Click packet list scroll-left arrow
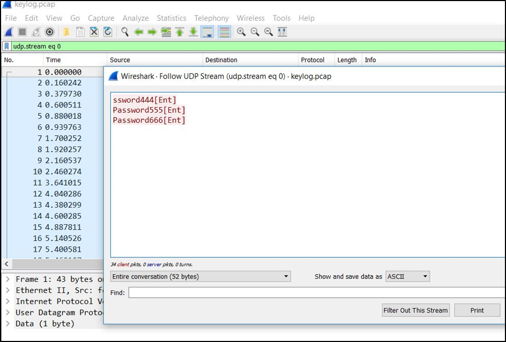The width and height of the screenshot is (506, 342). pyautogui.click(x=6, y=264)
